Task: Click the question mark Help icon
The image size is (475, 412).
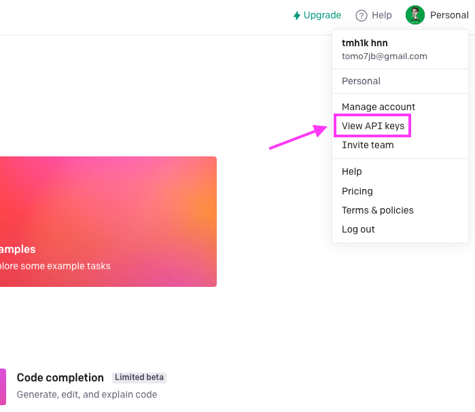Action: coord(361,16)
